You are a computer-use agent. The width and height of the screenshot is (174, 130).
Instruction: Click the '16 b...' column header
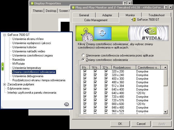tap(95, 67)
